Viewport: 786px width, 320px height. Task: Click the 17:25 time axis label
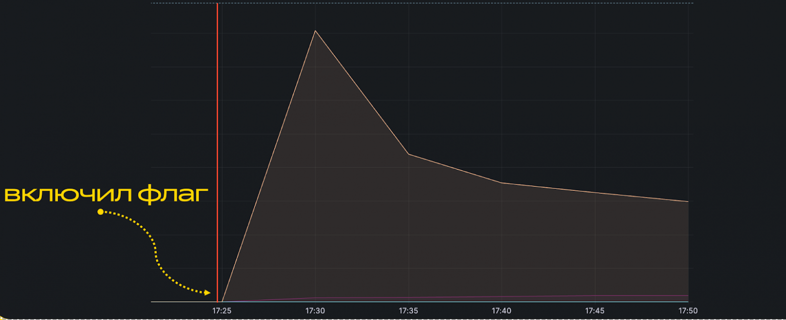(222, 311)
